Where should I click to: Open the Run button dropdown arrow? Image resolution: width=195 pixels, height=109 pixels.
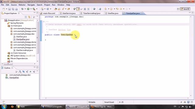pos(31,9)
